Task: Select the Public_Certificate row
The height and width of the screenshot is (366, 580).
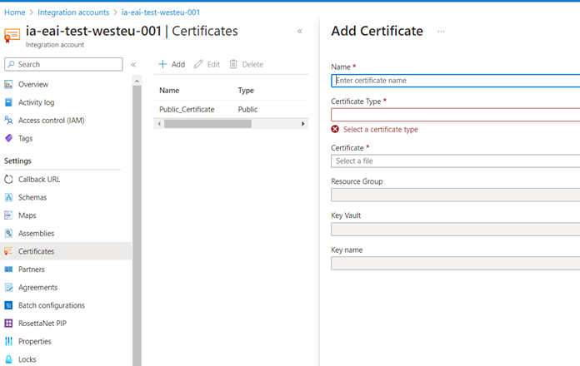Action: (x=231, y=109)
